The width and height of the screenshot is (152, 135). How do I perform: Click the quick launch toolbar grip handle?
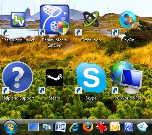click(x=24, y=127)
